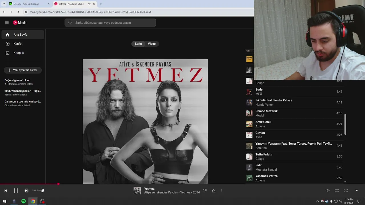Click site information icon in address bar
Screen dimensions: 365x205
coord(26,12)
